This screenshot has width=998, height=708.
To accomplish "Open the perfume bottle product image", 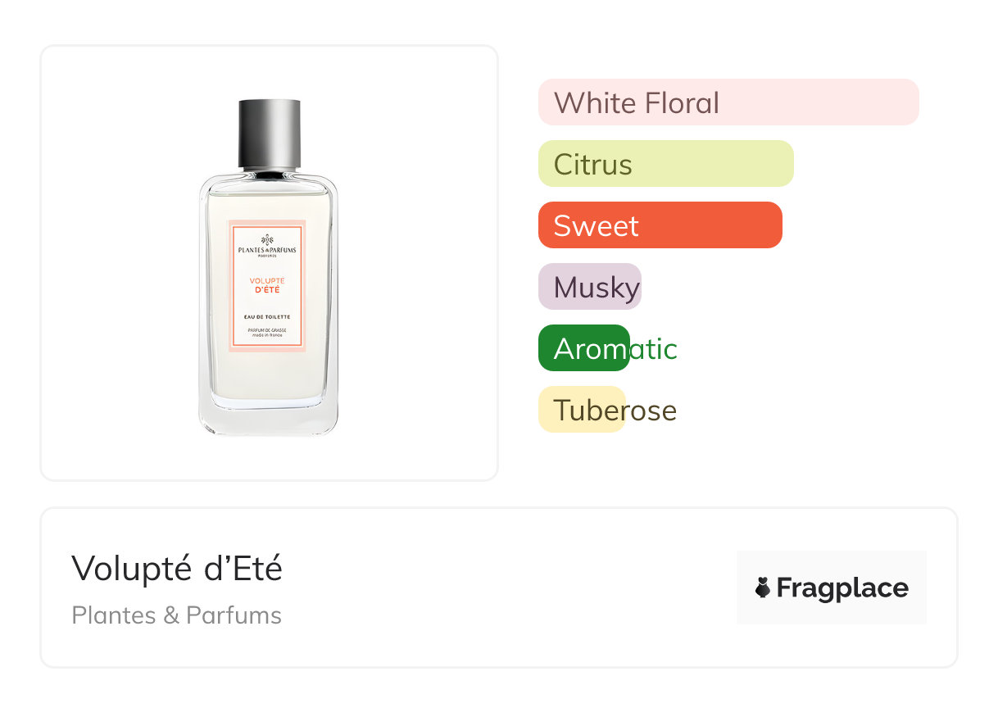I will 268,270.
